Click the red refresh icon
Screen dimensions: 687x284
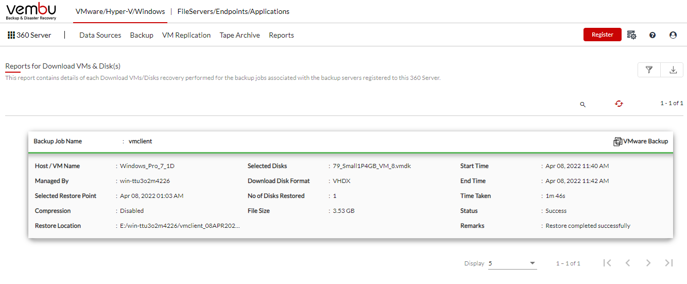(619, 104)
